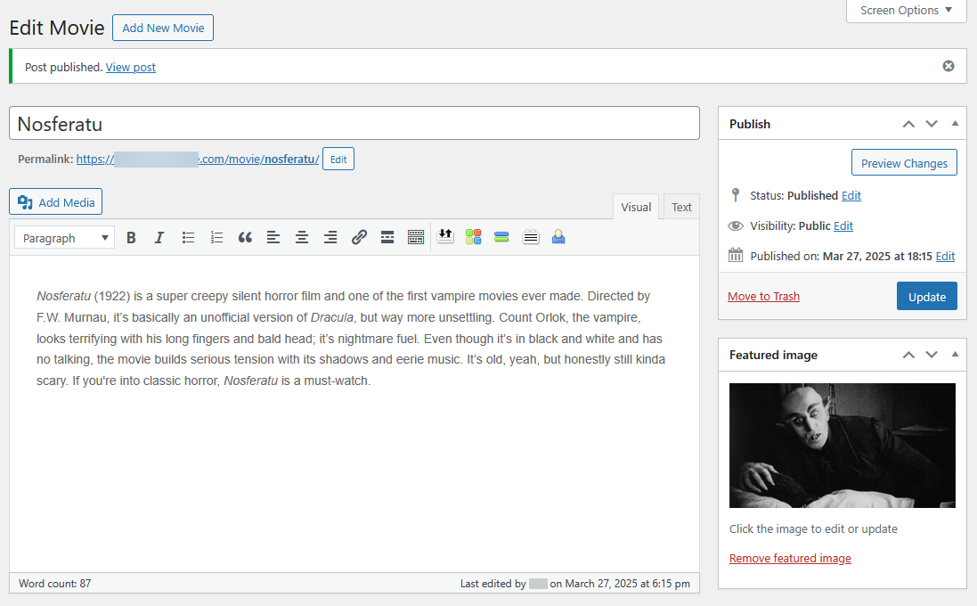Switch to the Text editor tab
Viewport: 977px width, 606px height.
click(x=680, y=206)
